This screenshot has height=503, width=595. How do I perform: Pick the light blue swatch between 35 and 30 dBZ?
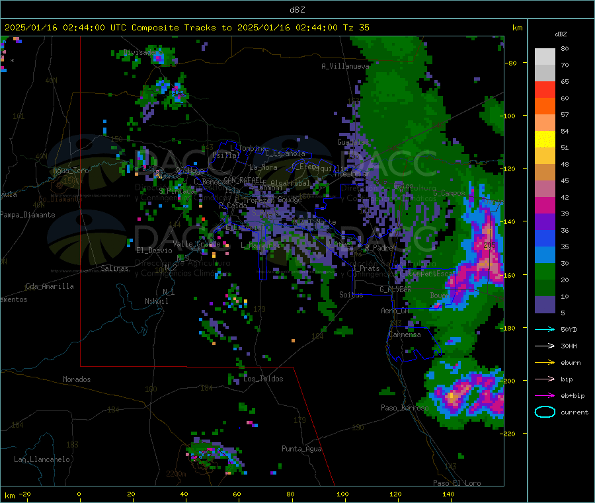pyautogui.click(x=545, y=255)
